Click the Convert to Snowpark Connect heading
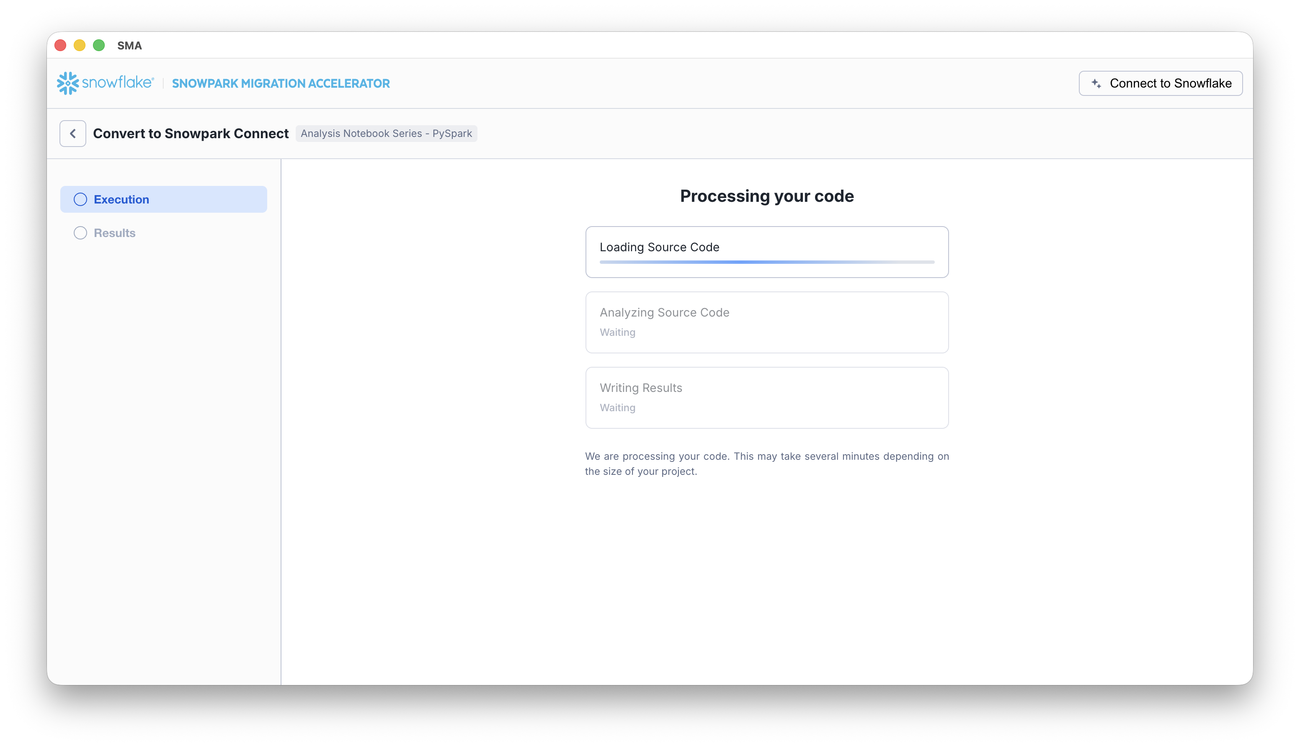Viewport: 1300px width, 747px height. pyautogui.click(x=190, y=134)
